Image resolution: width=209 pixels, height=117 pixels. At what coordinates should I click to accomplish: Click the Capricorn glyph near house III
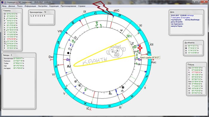pos(132,96)
